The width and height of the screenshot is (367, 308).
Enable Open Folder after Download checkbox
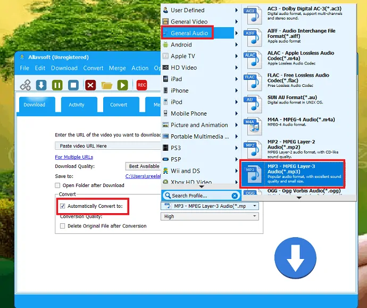tap(58, 185)
